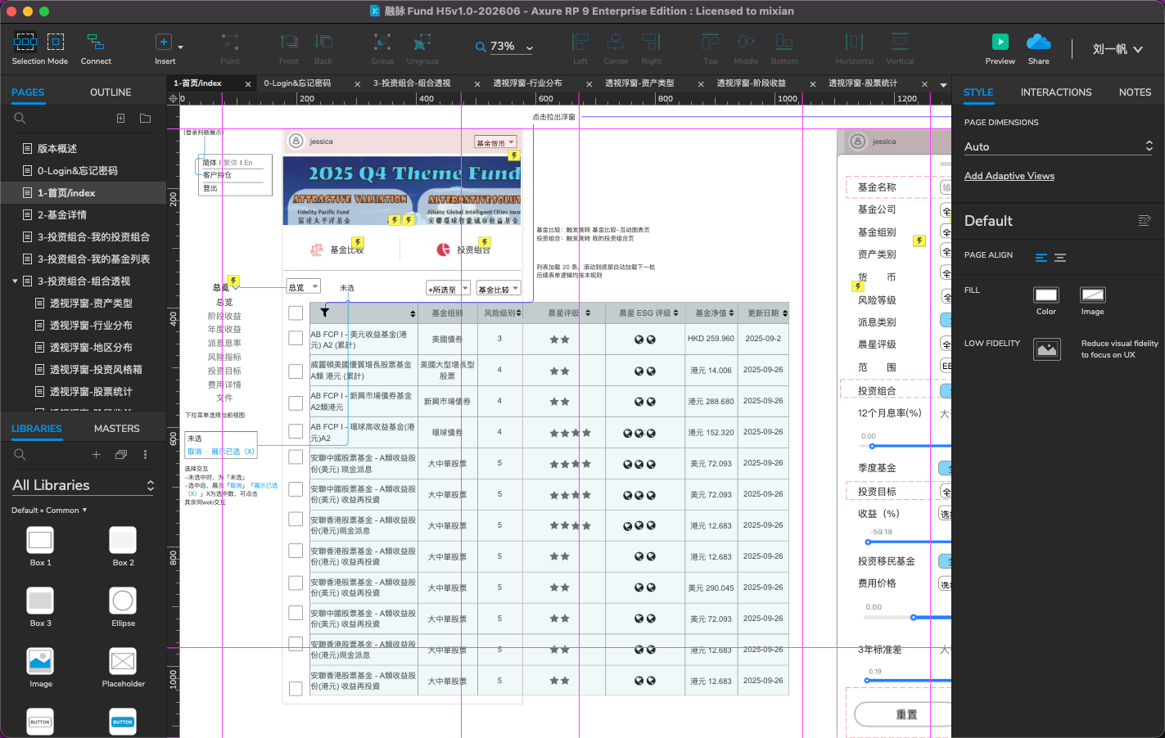Image resolution: width=1165 pixels, height=738 pixels.
Task: Open the All Libraries selector
Action: pos(83,485)
